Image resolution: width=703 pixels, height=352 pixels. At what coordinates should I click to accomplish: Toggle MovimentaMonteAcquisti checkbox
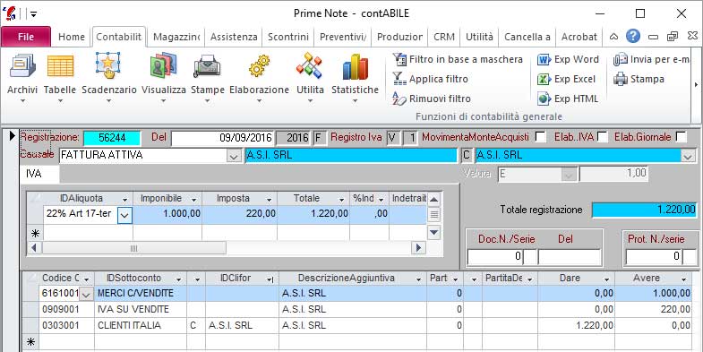[x=541, y=137]
